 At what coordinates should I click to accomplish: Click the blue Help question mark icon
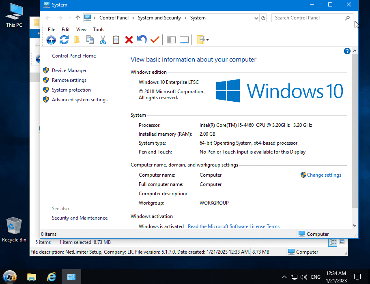(347, 51)
